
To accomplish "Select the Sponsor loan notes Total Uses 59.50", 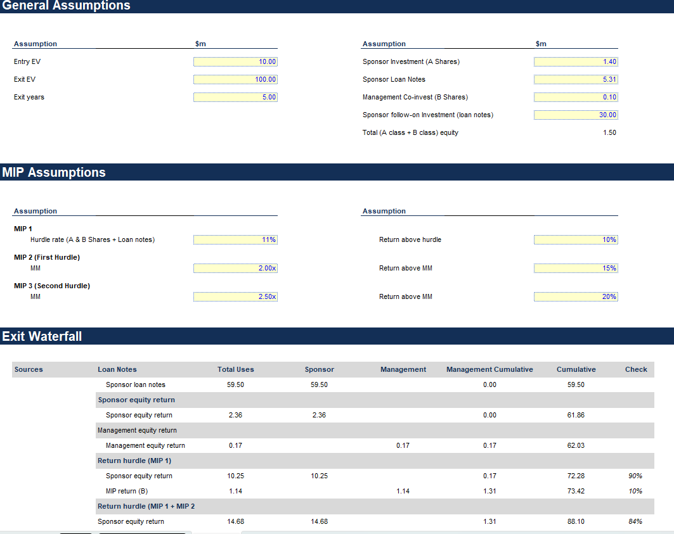I will pos(236,385).
